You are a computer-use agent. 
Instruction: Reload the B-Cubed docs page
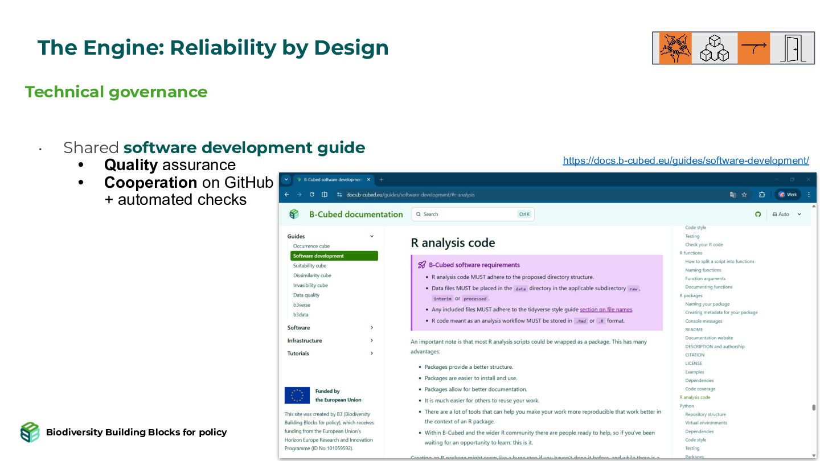tap(311, 195)
